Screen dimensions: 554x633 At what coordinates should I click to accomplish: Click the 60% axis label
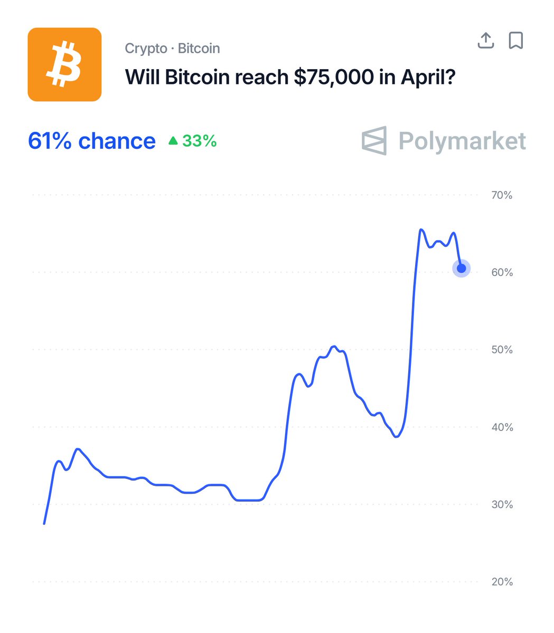(x=502, y=272)
